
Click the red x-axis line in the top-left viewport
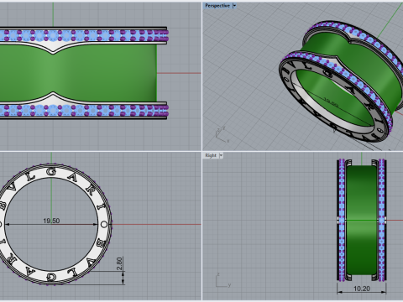pyautogui.click(x=179, y=73)
